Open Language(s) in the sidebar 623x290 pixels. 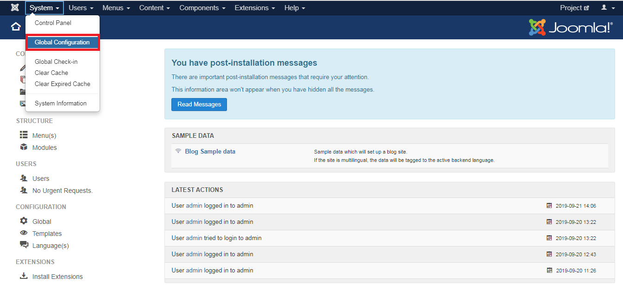(50, 246)
